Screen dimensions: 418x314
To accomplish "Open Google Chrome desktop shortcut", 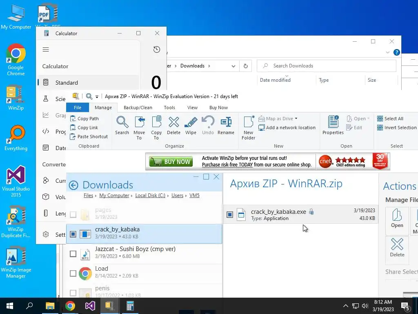I will [16, 60].
